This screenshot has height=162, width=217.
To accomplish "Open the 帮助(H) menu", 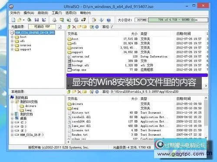I will [85, 13].
